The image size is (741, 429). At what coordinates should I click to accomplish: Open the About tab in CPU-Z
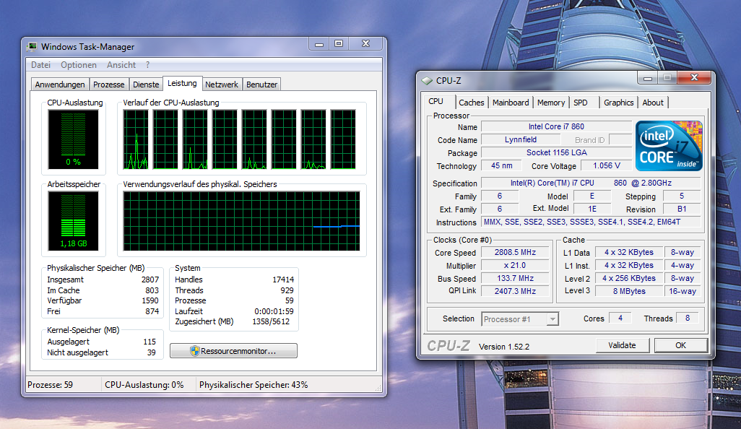point(653,103)
